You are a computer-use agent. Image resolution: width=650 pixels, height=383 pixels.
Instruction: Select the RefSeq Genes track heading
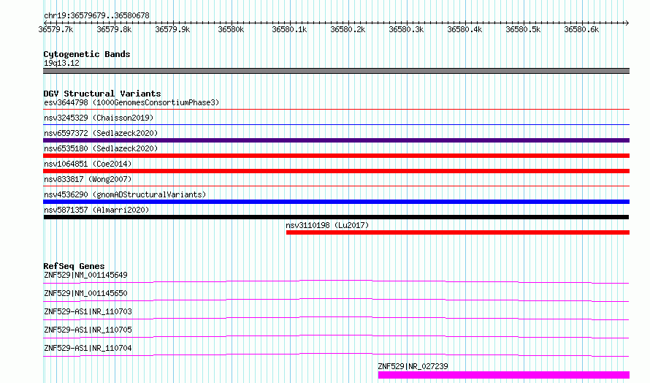tap(74, 266)
